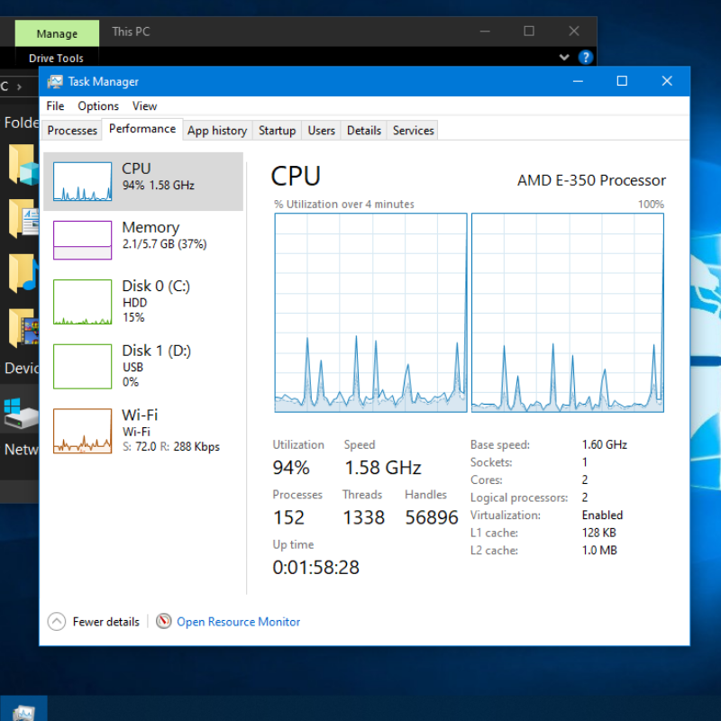Click Drive Tools tab in File Explorer
This screenshot has width=721, height=721.
56,59
